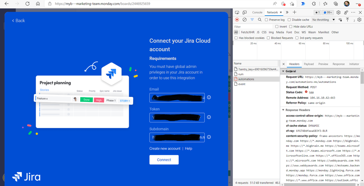
Task: Enable the Disable cache checkbox
Action: tap(289, 20)
